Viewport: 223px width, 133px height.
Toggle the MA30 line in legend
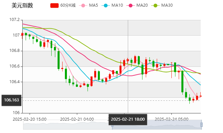click(162, 5)
